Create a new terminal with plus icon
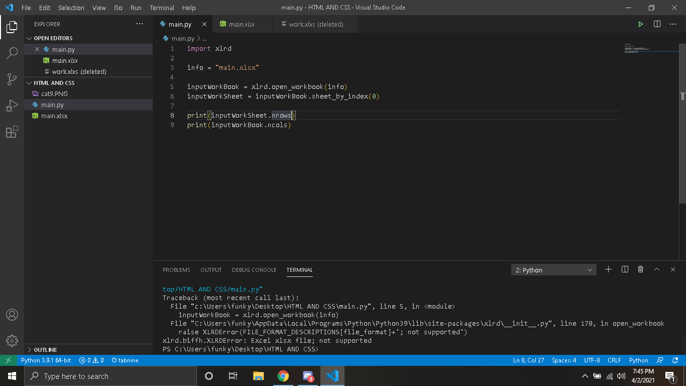This screenshot has width=686, height=386. pyautogui.click(x=608, y=270)
